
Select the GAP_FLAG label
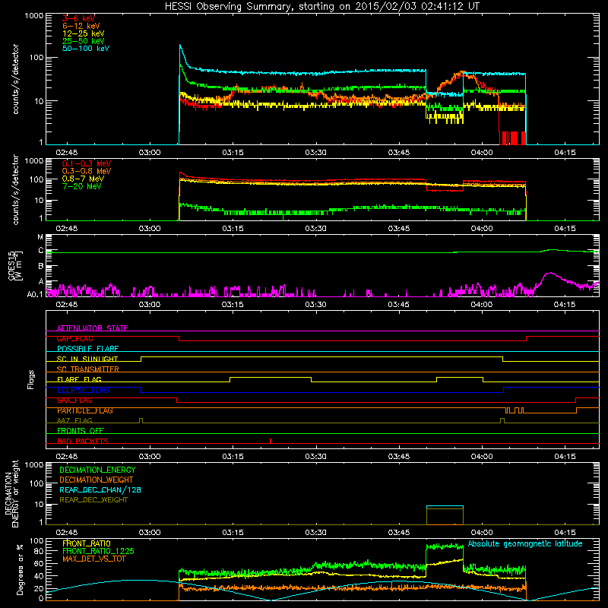[74, 338]
